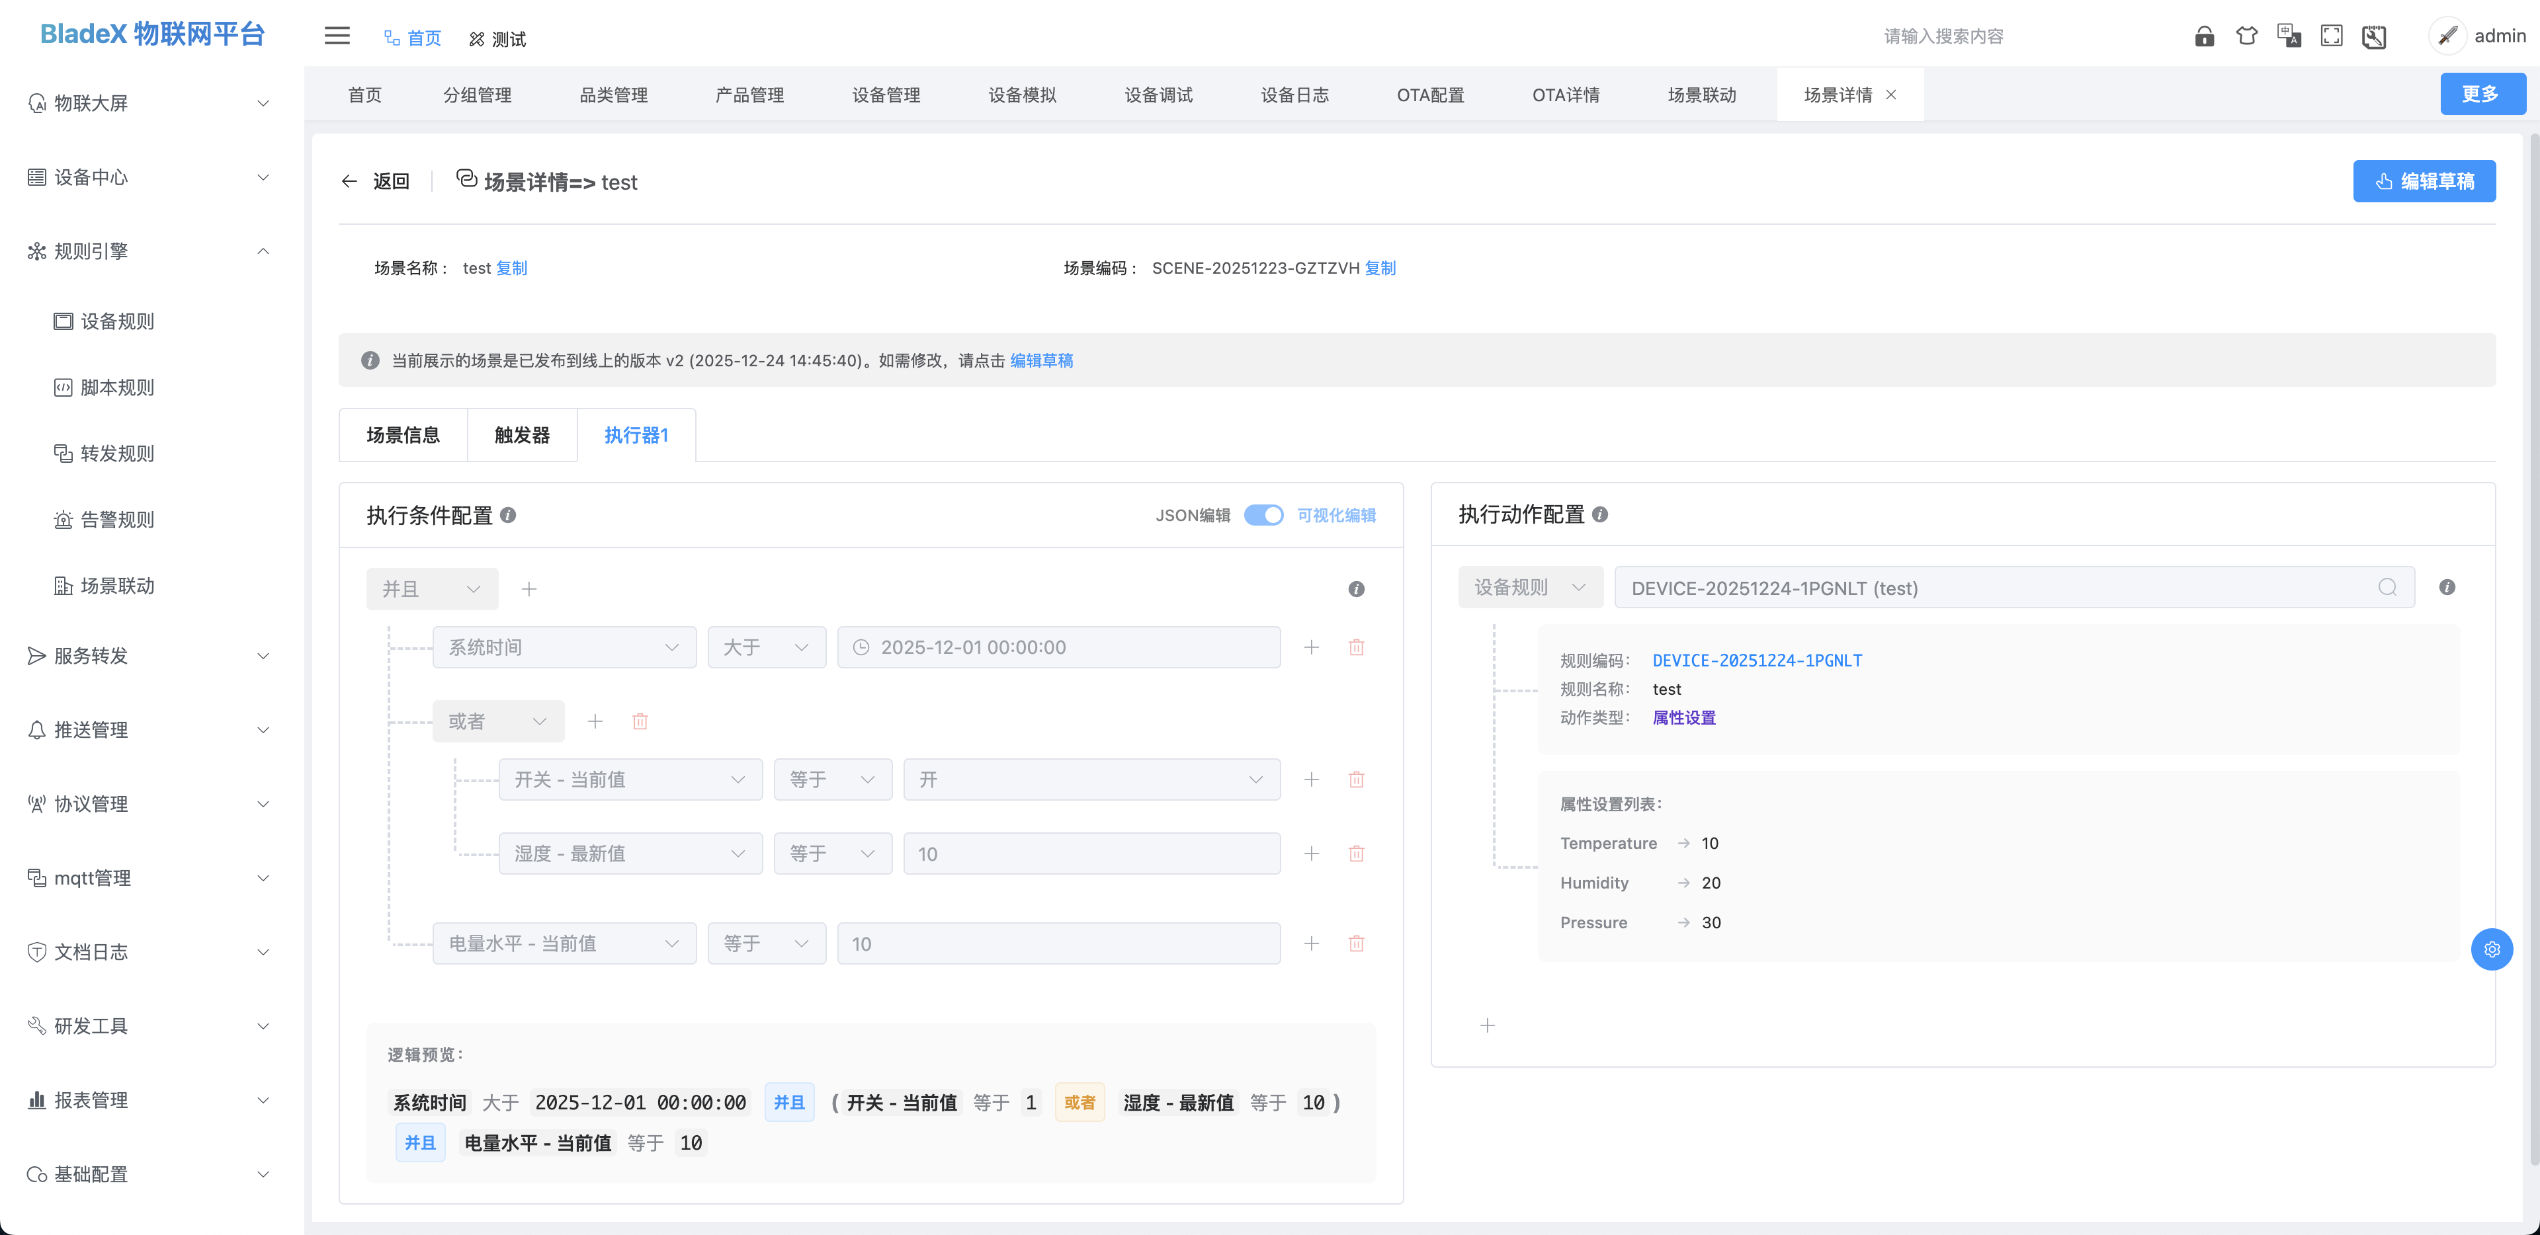Delete the system time condition row

(1356, 647)
